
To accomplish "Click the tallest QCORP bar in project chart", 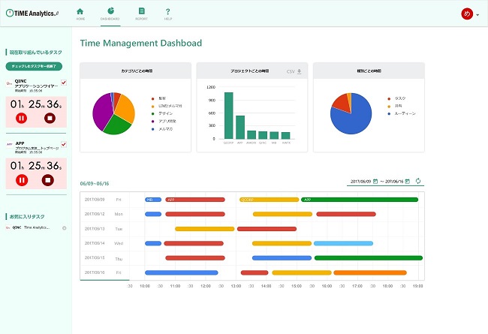I will [x=229, y=116].
